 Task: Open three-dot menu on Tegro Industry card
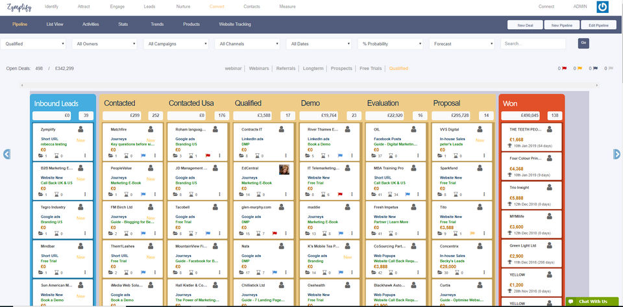tap(85, 234)
